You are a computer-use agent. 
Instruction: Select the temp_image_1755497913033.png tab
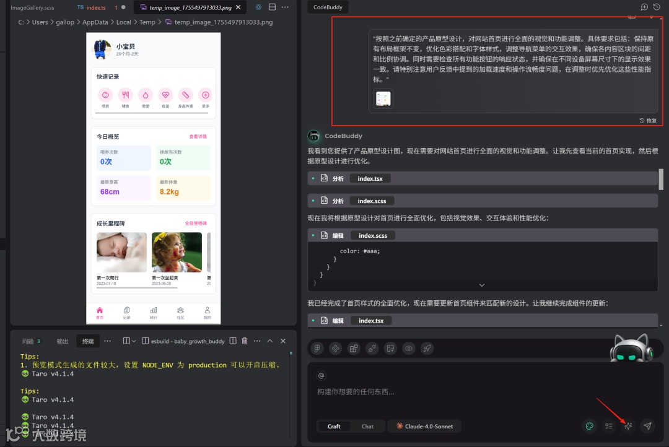tap(190, 7)
